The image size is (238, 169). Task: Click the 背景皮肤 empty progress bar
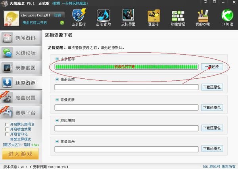coord(127,108)
